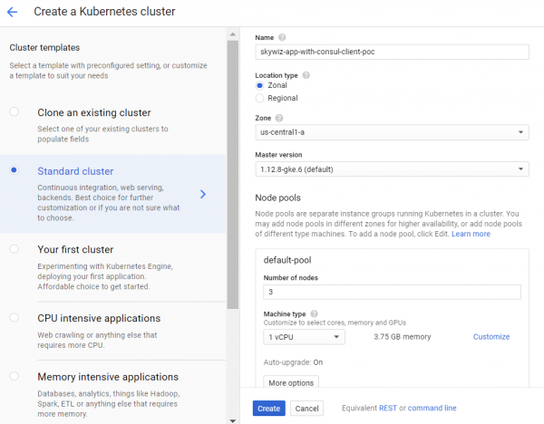The height and width of the screenshot is (424, 544).
Task: Select the Regional location type
Action: [261, 98]
